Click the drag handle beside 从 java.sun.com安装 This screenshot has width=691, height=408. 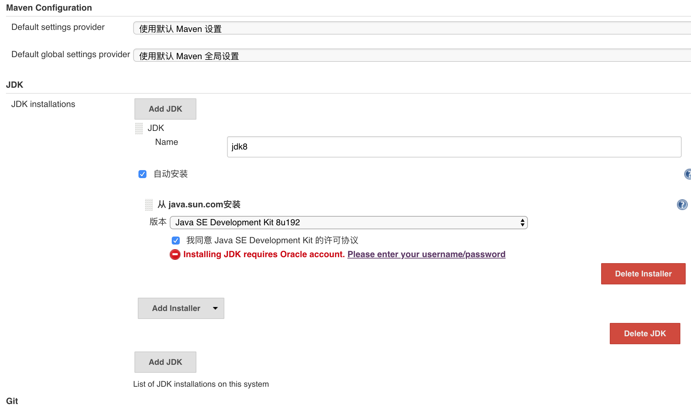click(x=149, y=205)
